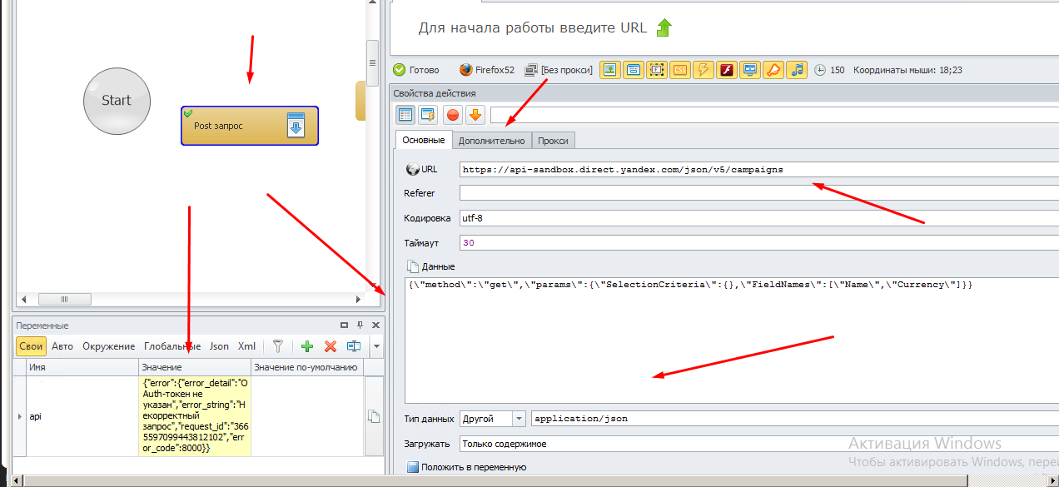
Task: Switch to the Дополнительно tab
Action: tap(491, 141)
